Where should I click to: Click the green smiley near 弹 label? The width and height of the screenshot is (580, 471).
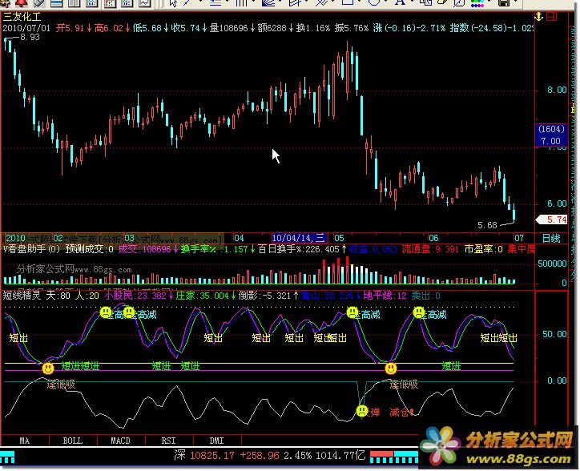(x=363, y=413)
